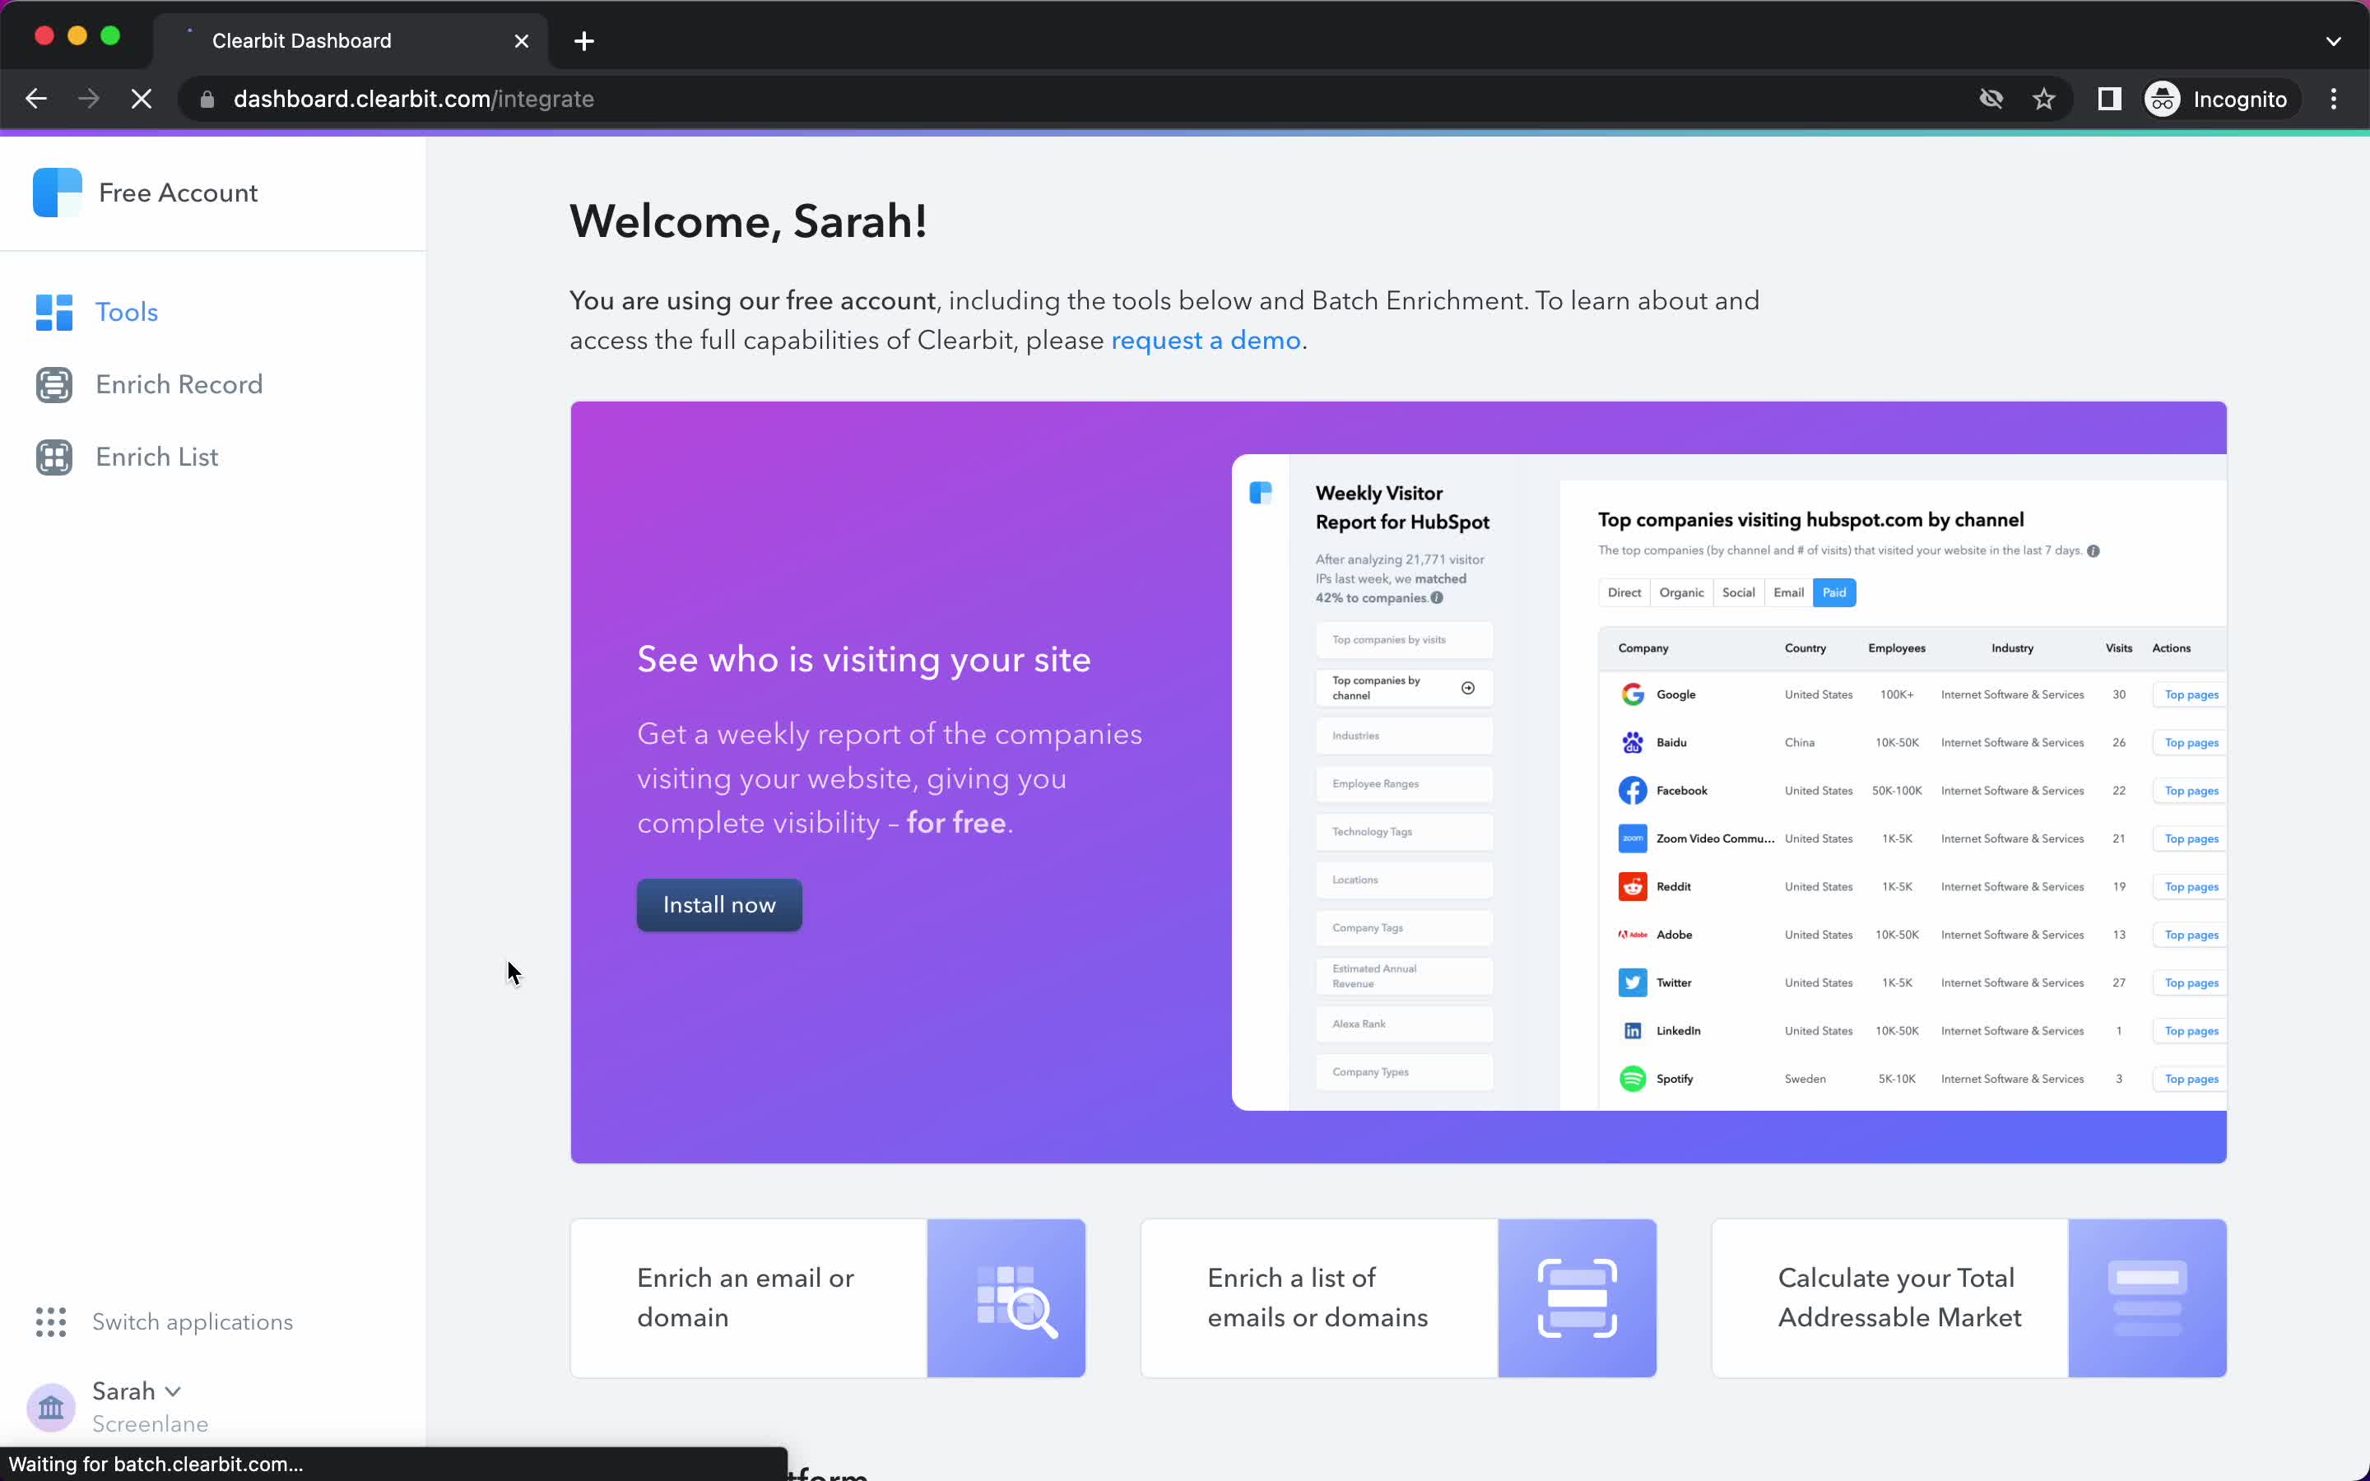Click the Industries item in the report preview

click(1403, 736)
